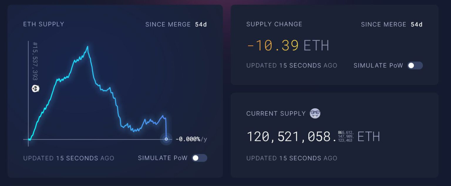Click the nerd face emoji beside Current Supply
Image resolution: width=451 pixels, height=186 pixels.
click(315, 113)
